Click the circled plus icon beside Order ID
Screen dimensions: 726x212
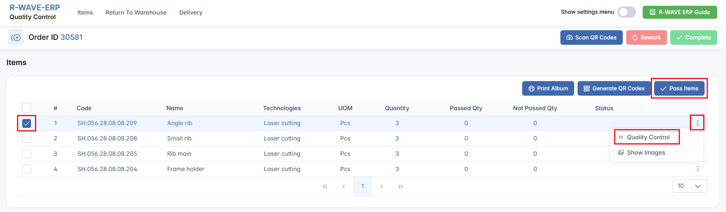click(16, 38)
